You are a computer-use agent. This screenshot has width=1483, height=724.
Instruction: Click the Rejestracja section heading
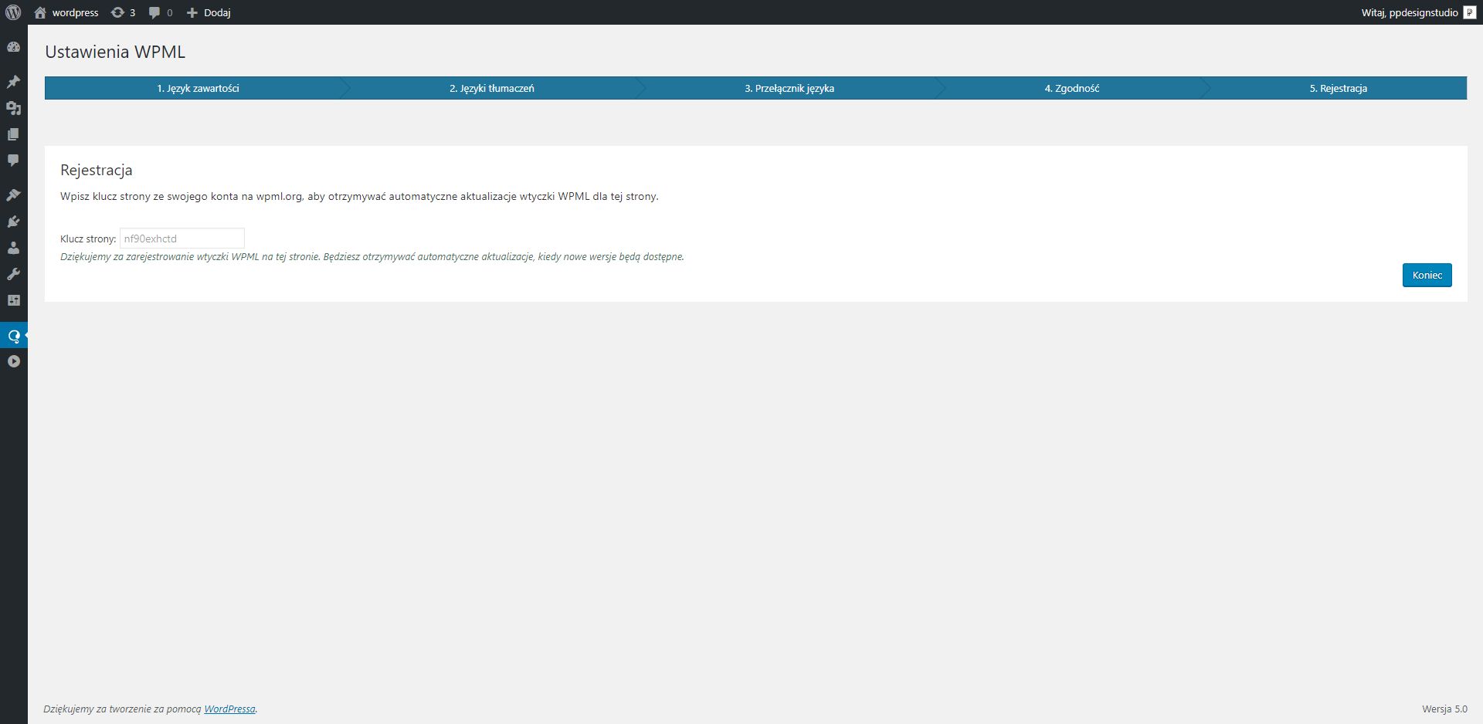(97, 170)
